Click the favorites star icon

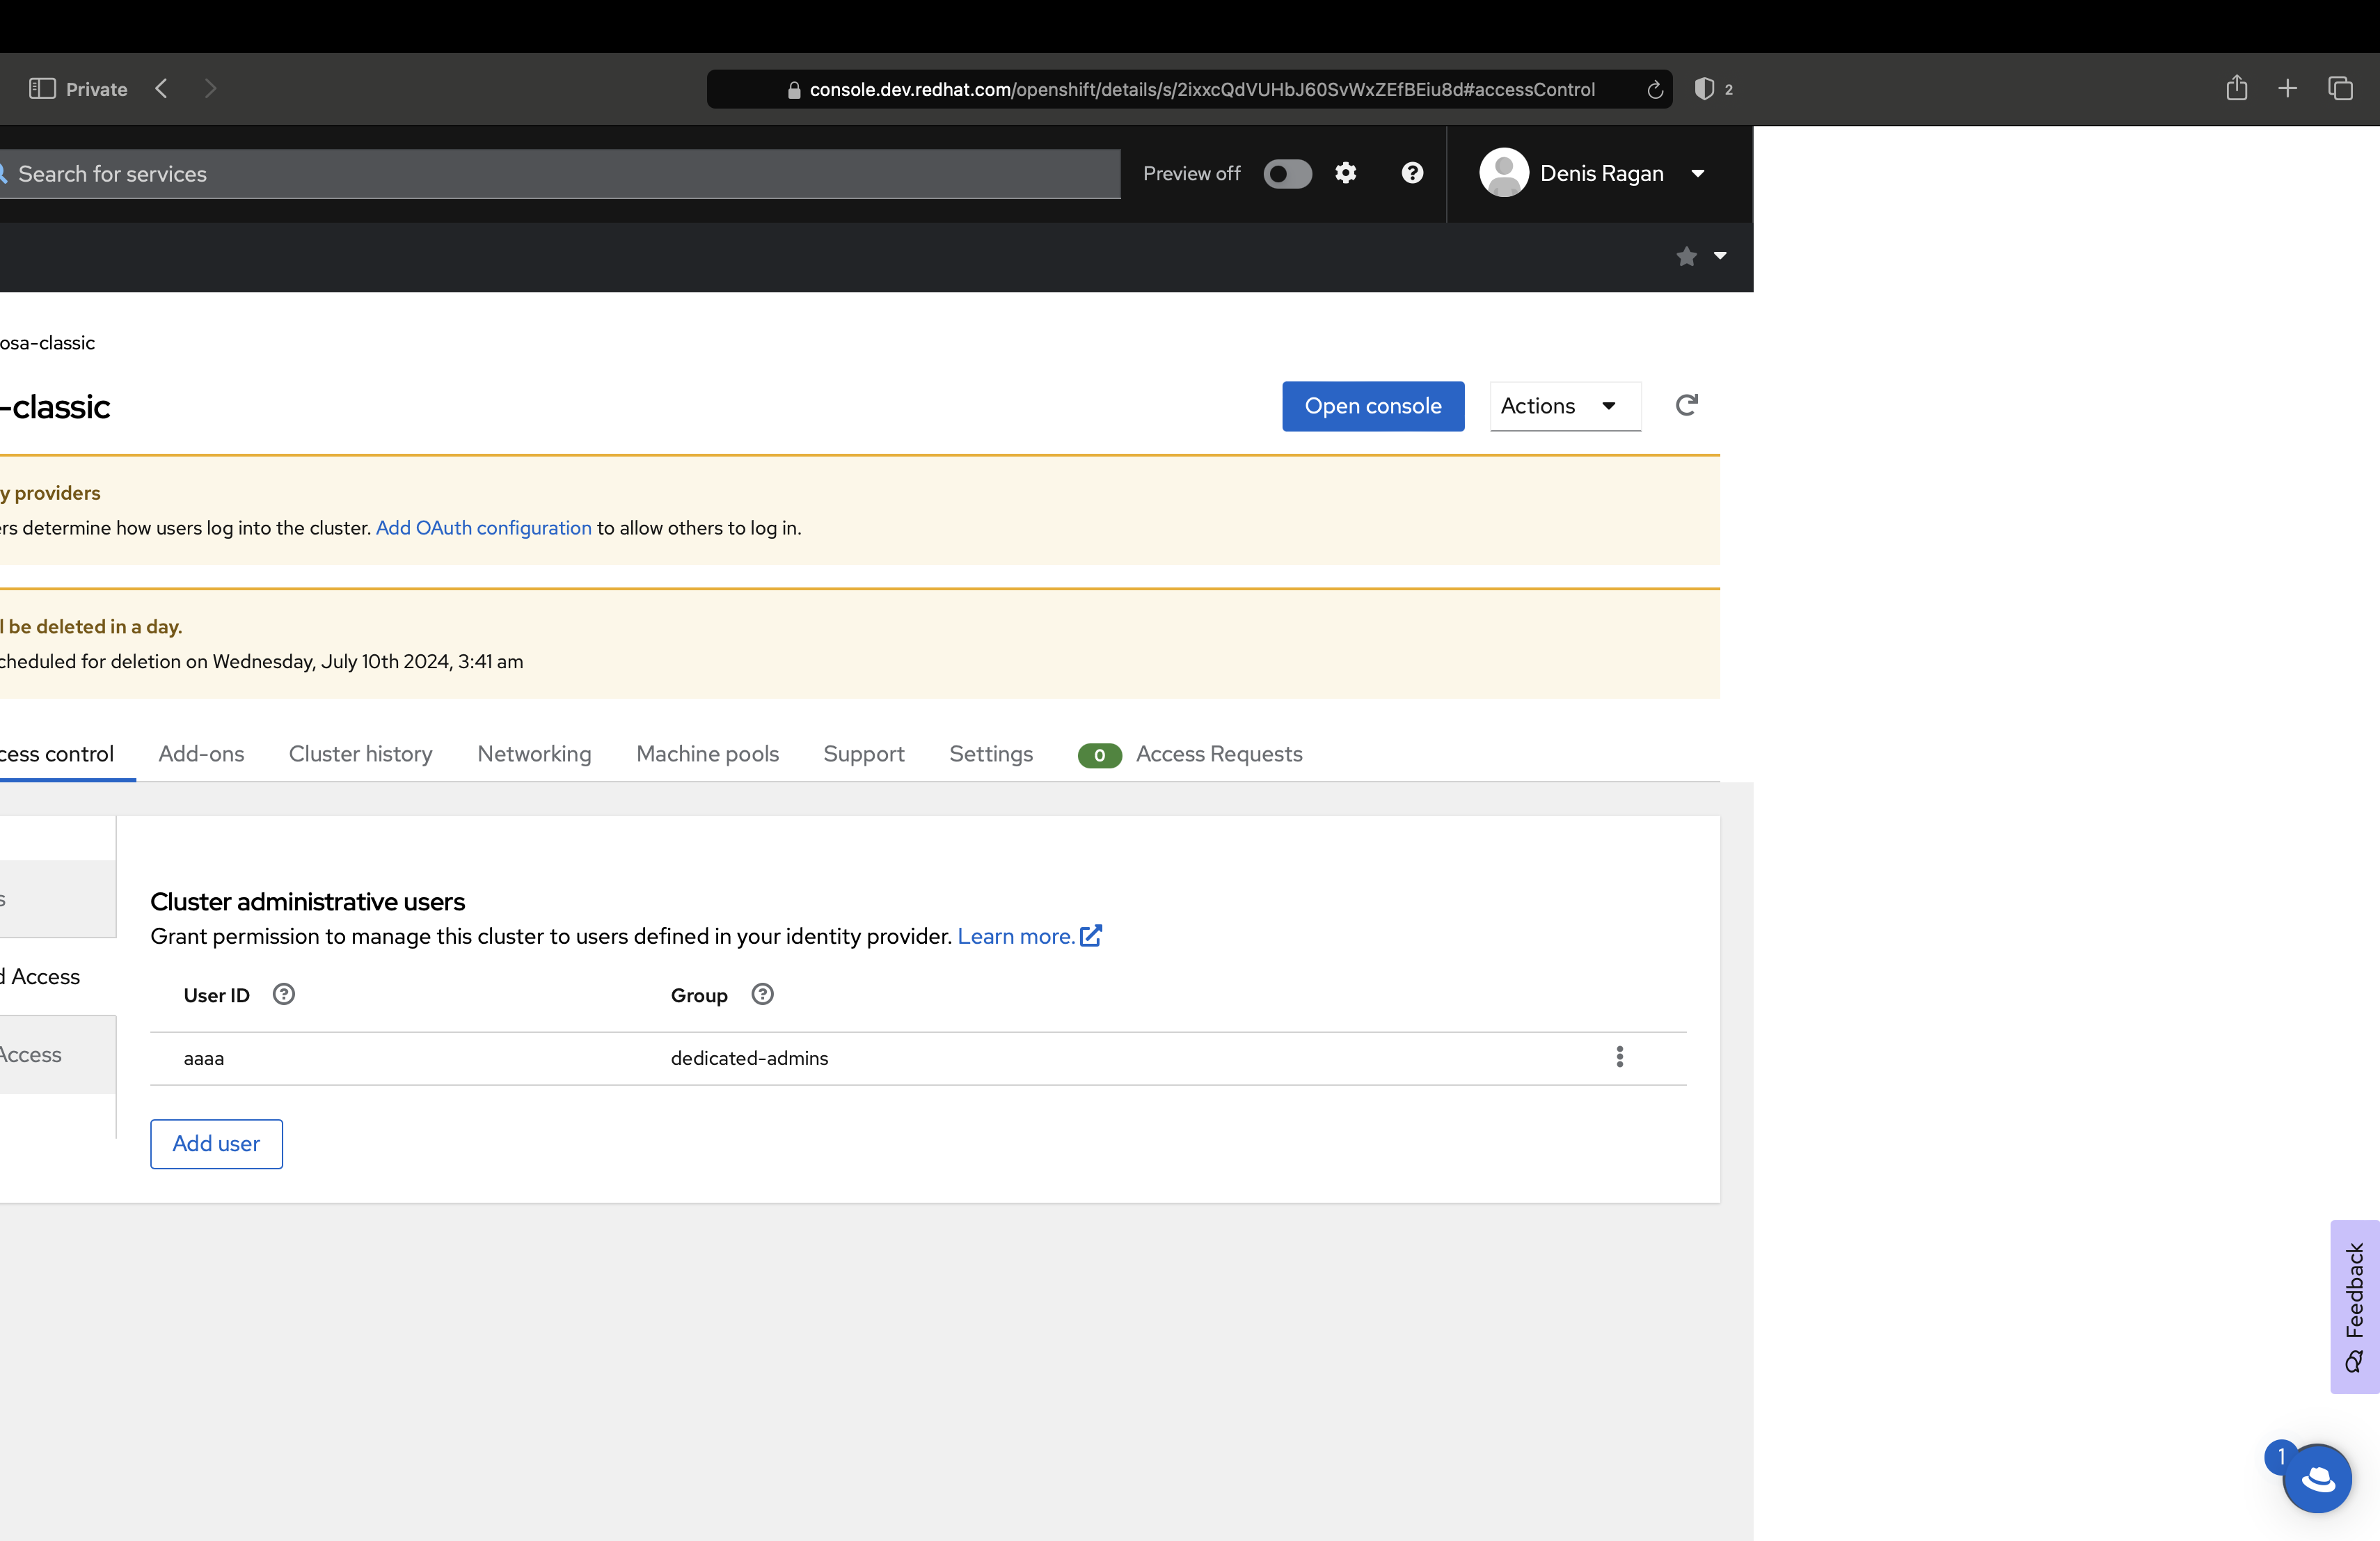1686,257
